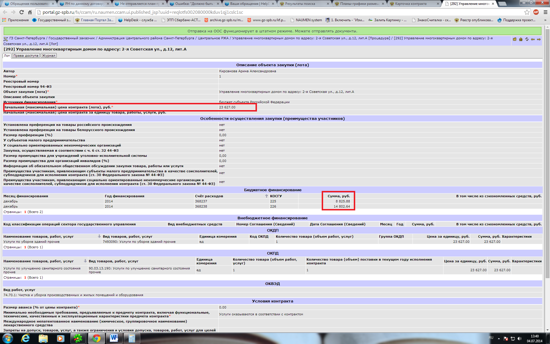
Task: Switch to the Права доступа tab
Action: [26, 56]
